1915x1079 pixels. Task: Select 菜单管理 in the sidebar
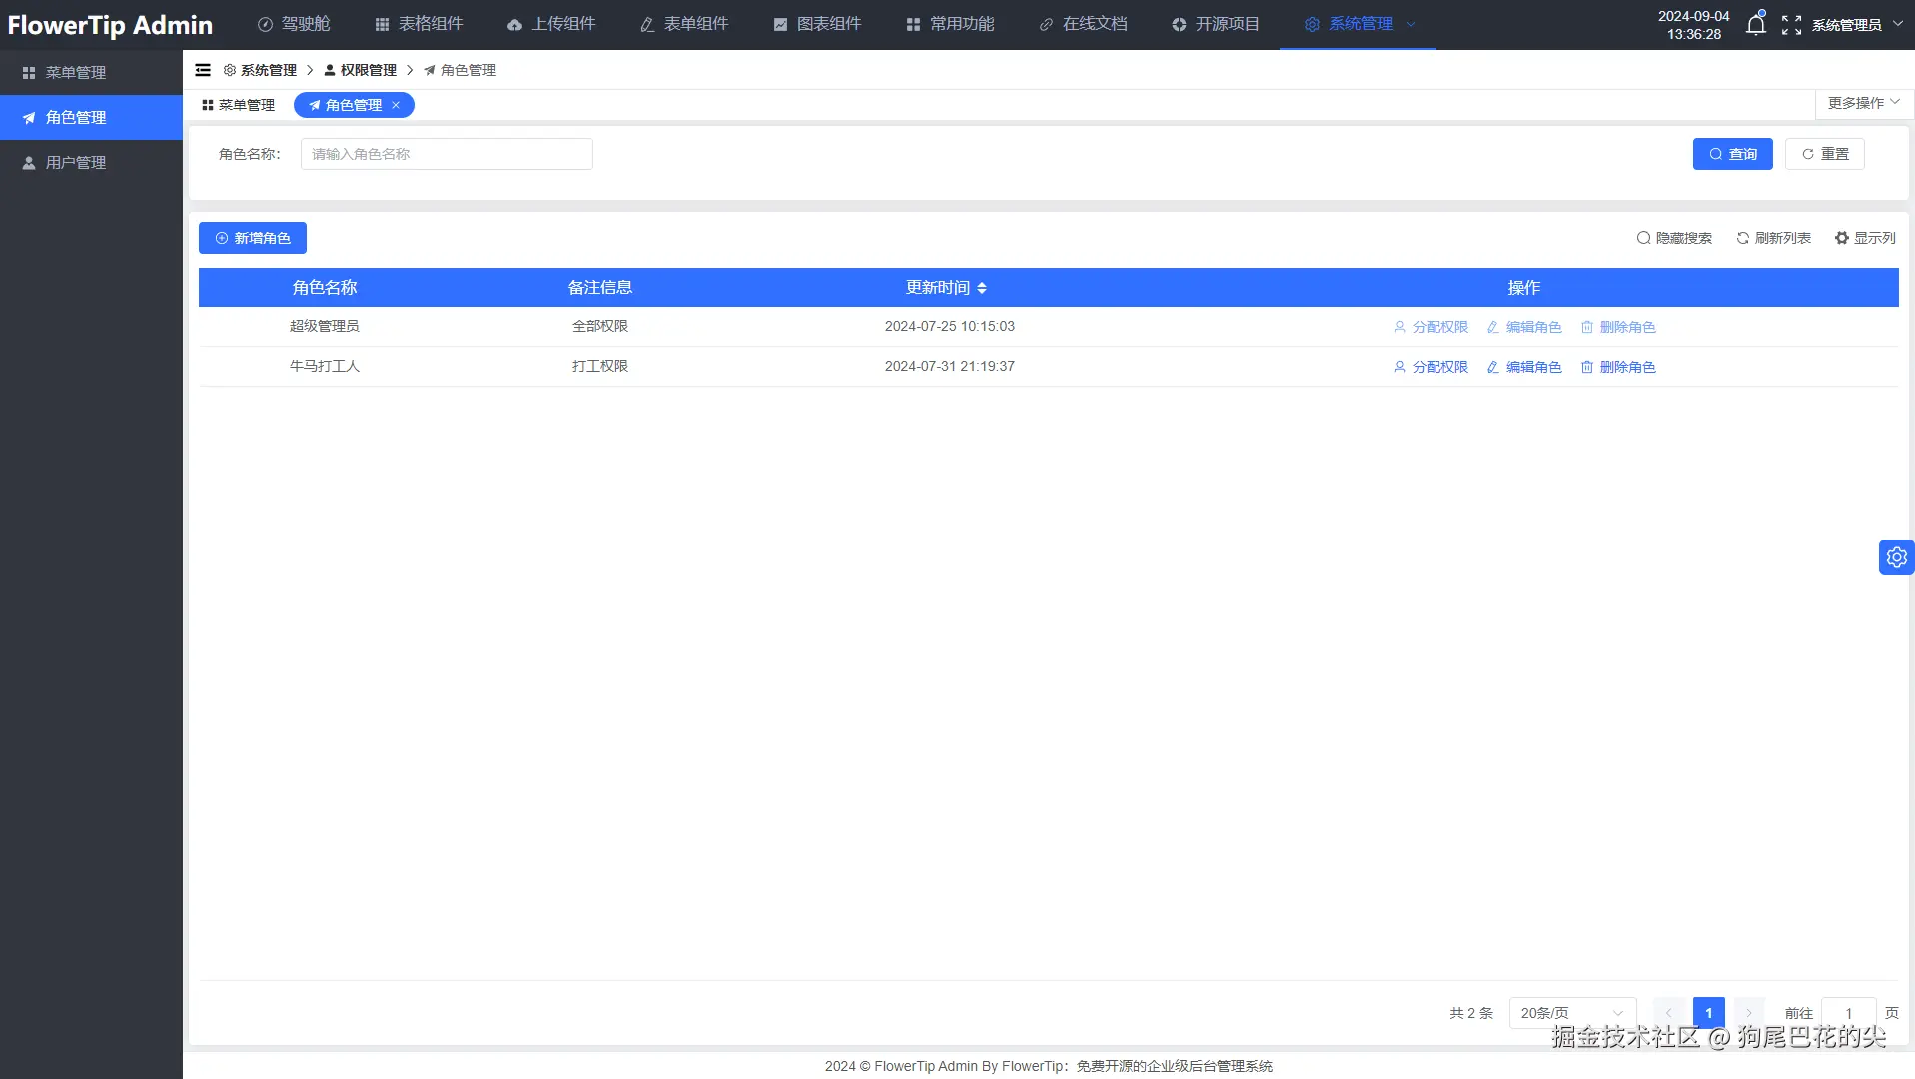coord(91,72)
